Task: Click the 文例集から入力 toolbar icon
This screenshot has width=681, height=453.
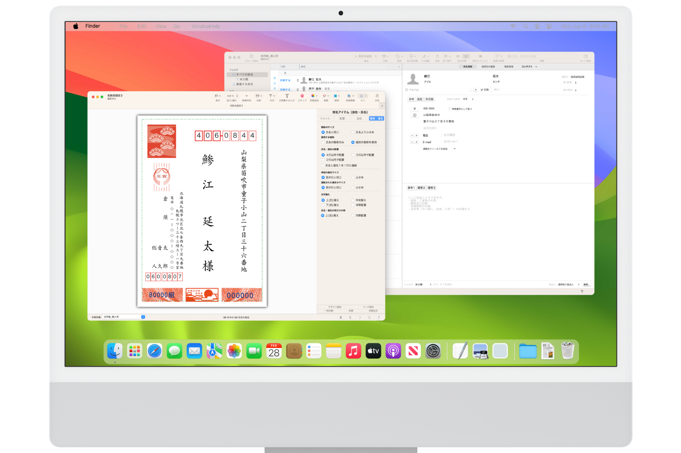Action: [x=287, y=96]
